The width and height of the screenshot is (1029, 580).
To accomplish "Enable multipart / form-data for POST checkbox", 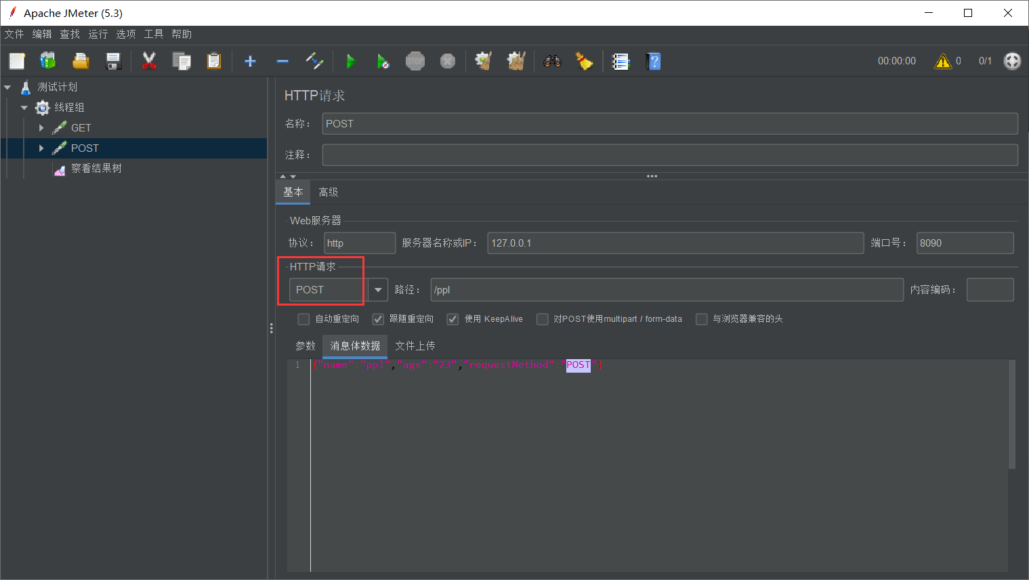I will [542, 319].
